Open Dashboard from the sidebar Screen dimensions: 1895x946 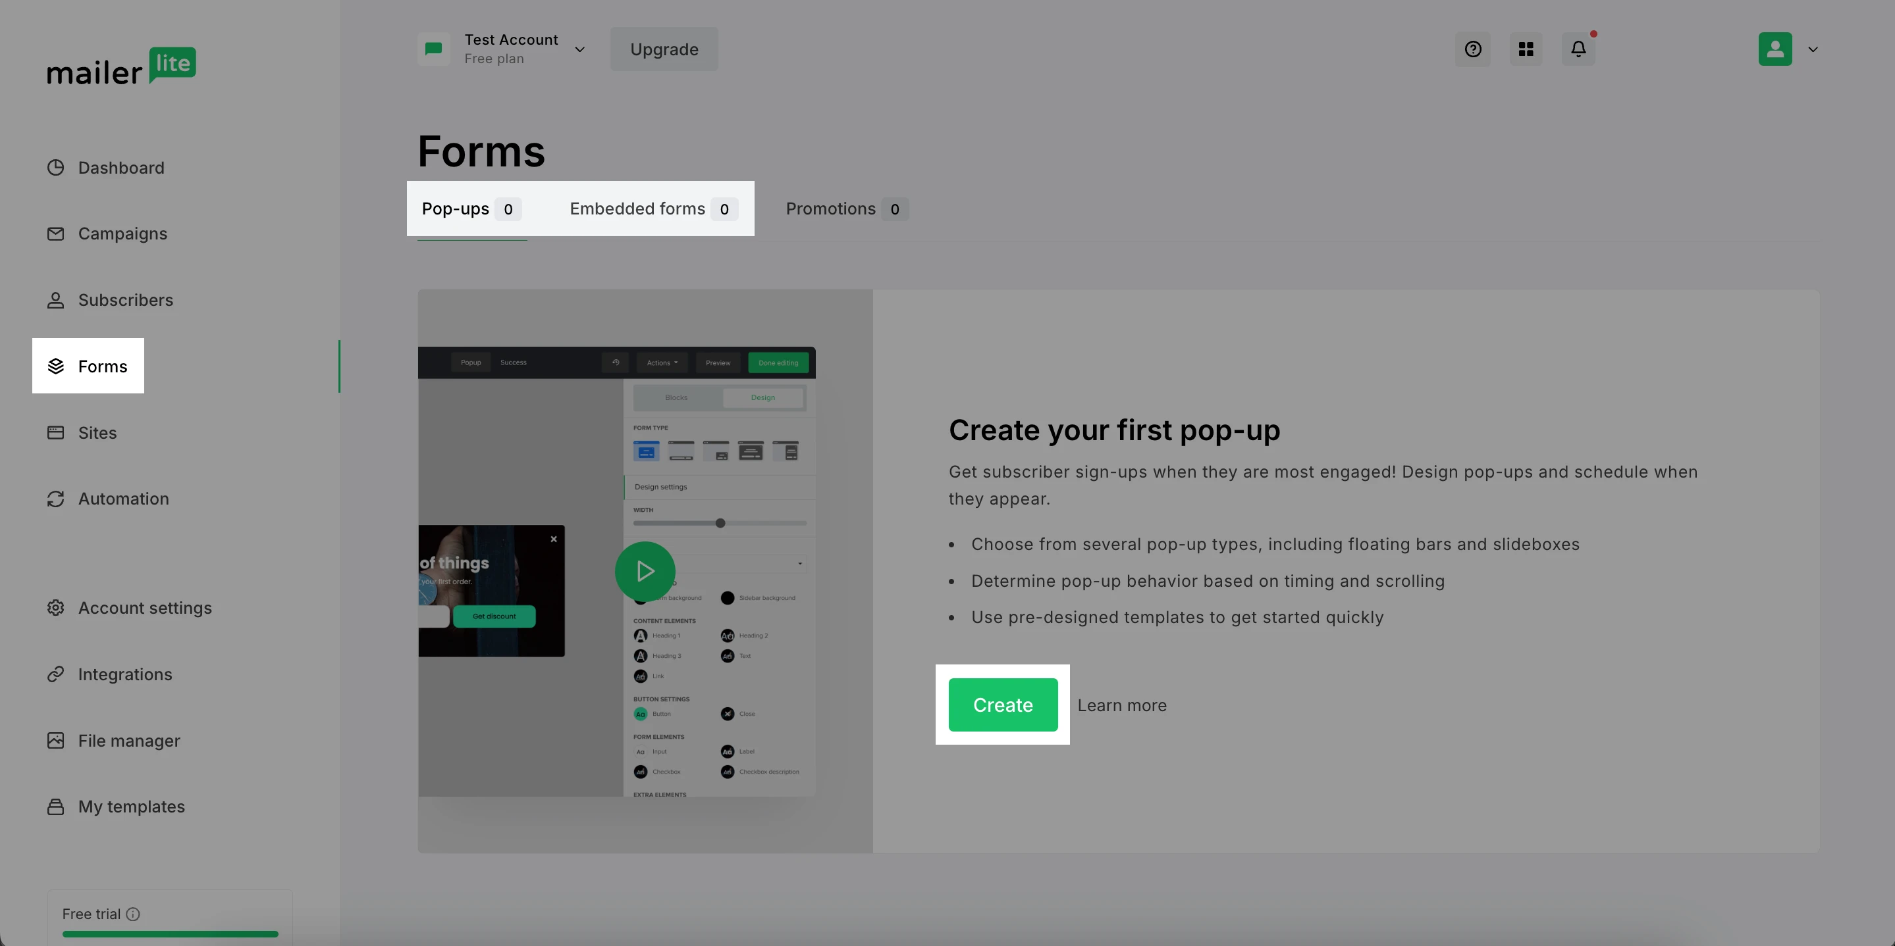[120, 168]
